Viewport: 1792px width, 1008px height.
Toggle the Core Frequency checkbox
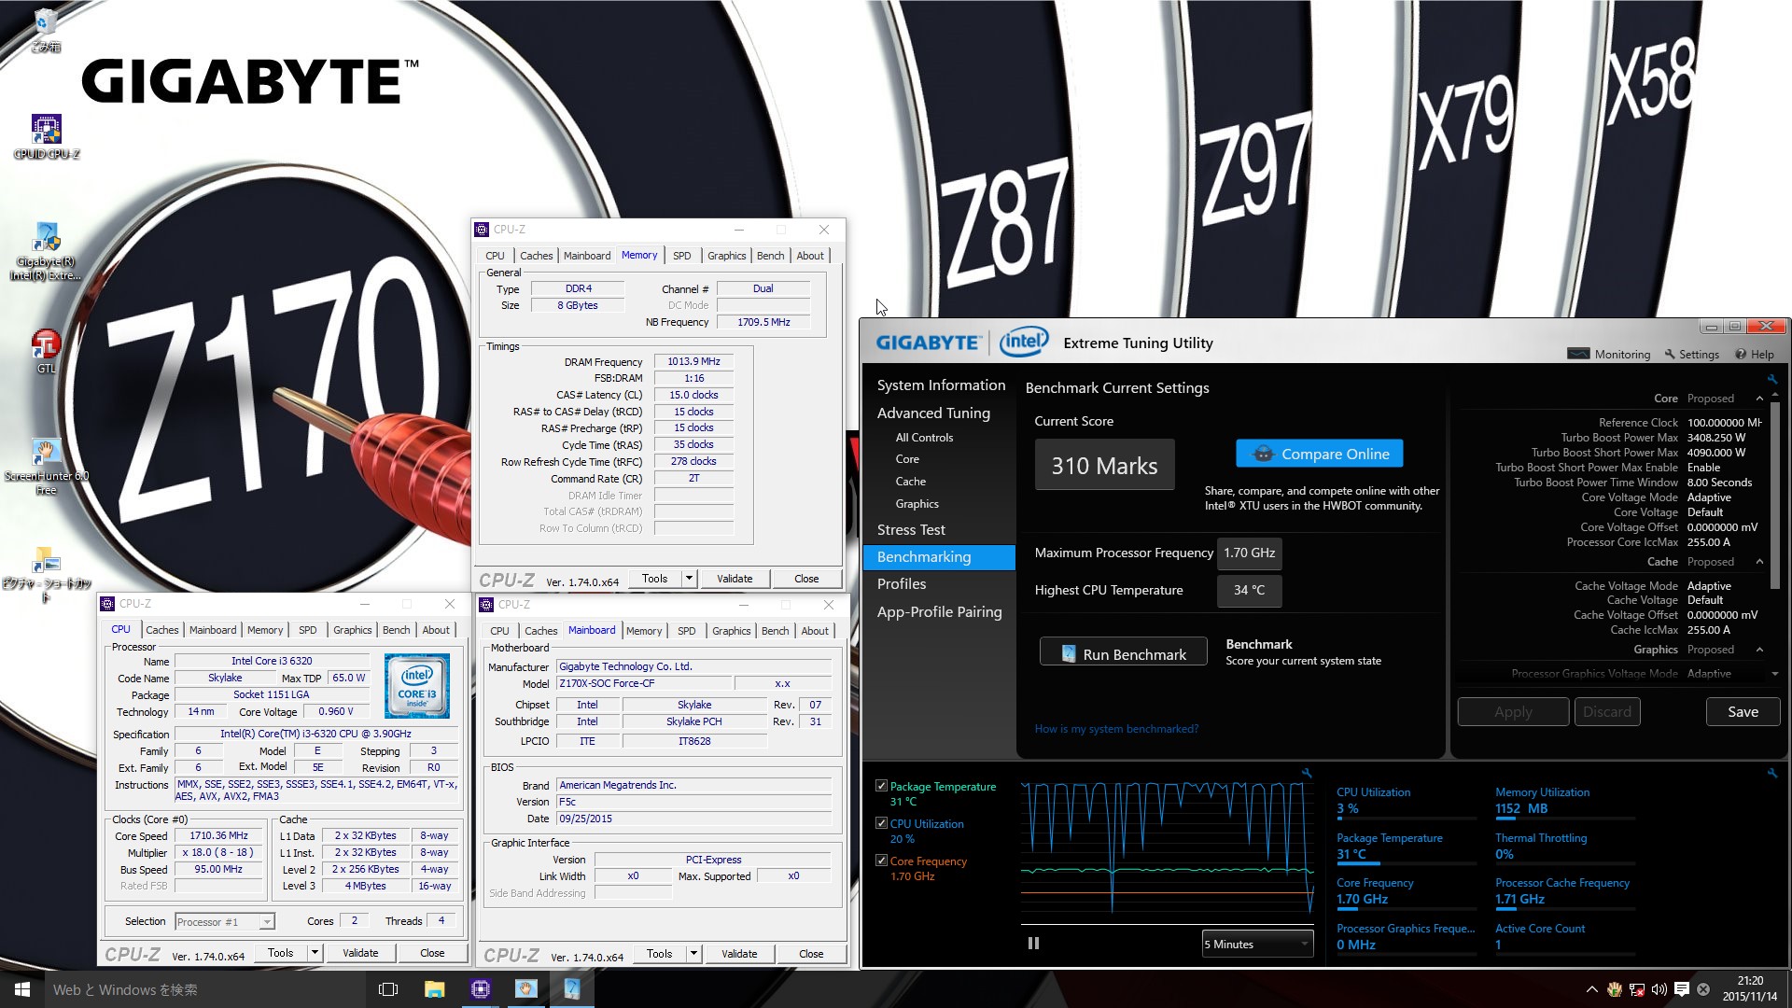(x=881, y=861)
